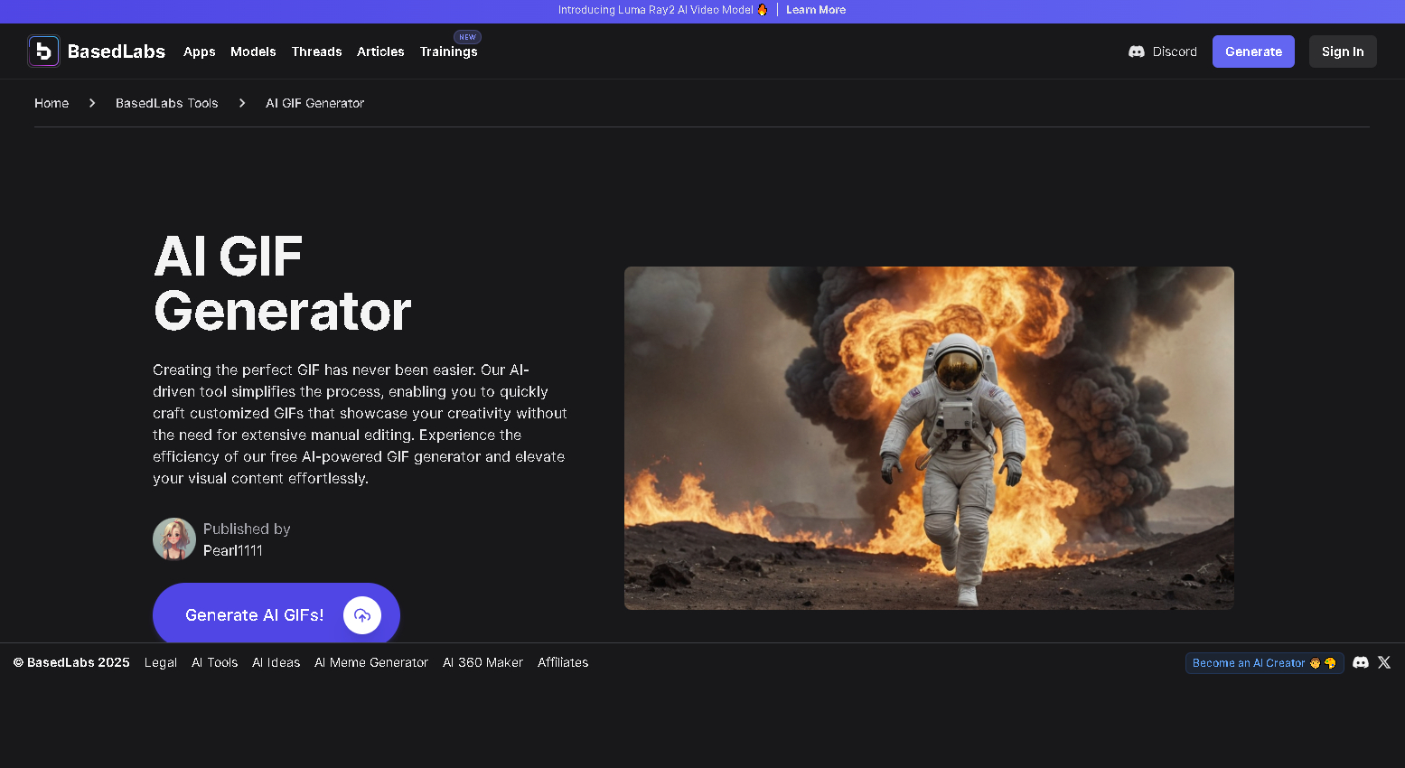Click the Generate button in the header
The width and height of the screenshot is (1405, 768).
pos(1253,52)
